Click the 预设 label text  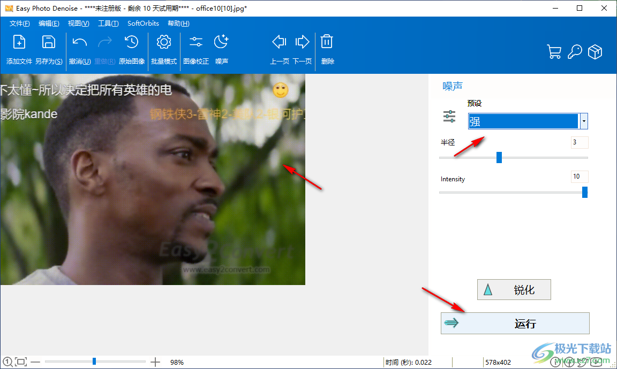475,103
